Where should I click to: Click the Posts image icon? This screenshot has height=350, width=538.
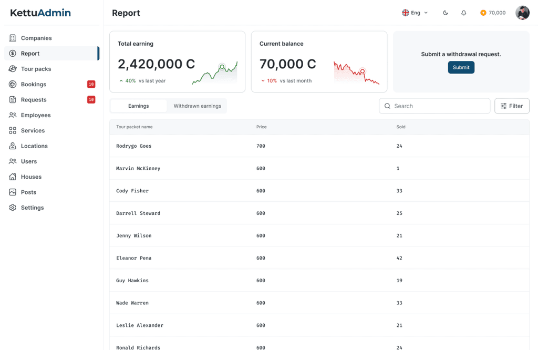click(x=13, y=192)
